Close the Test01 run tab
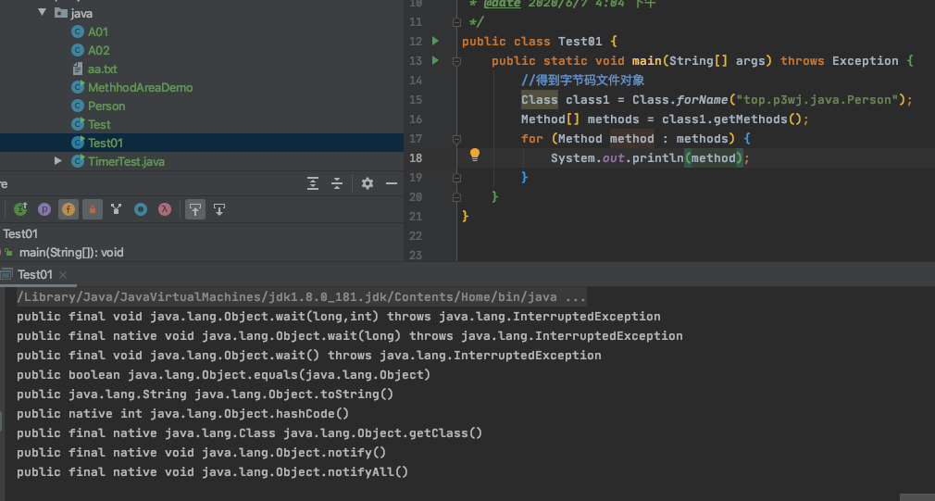 (63, 275)
